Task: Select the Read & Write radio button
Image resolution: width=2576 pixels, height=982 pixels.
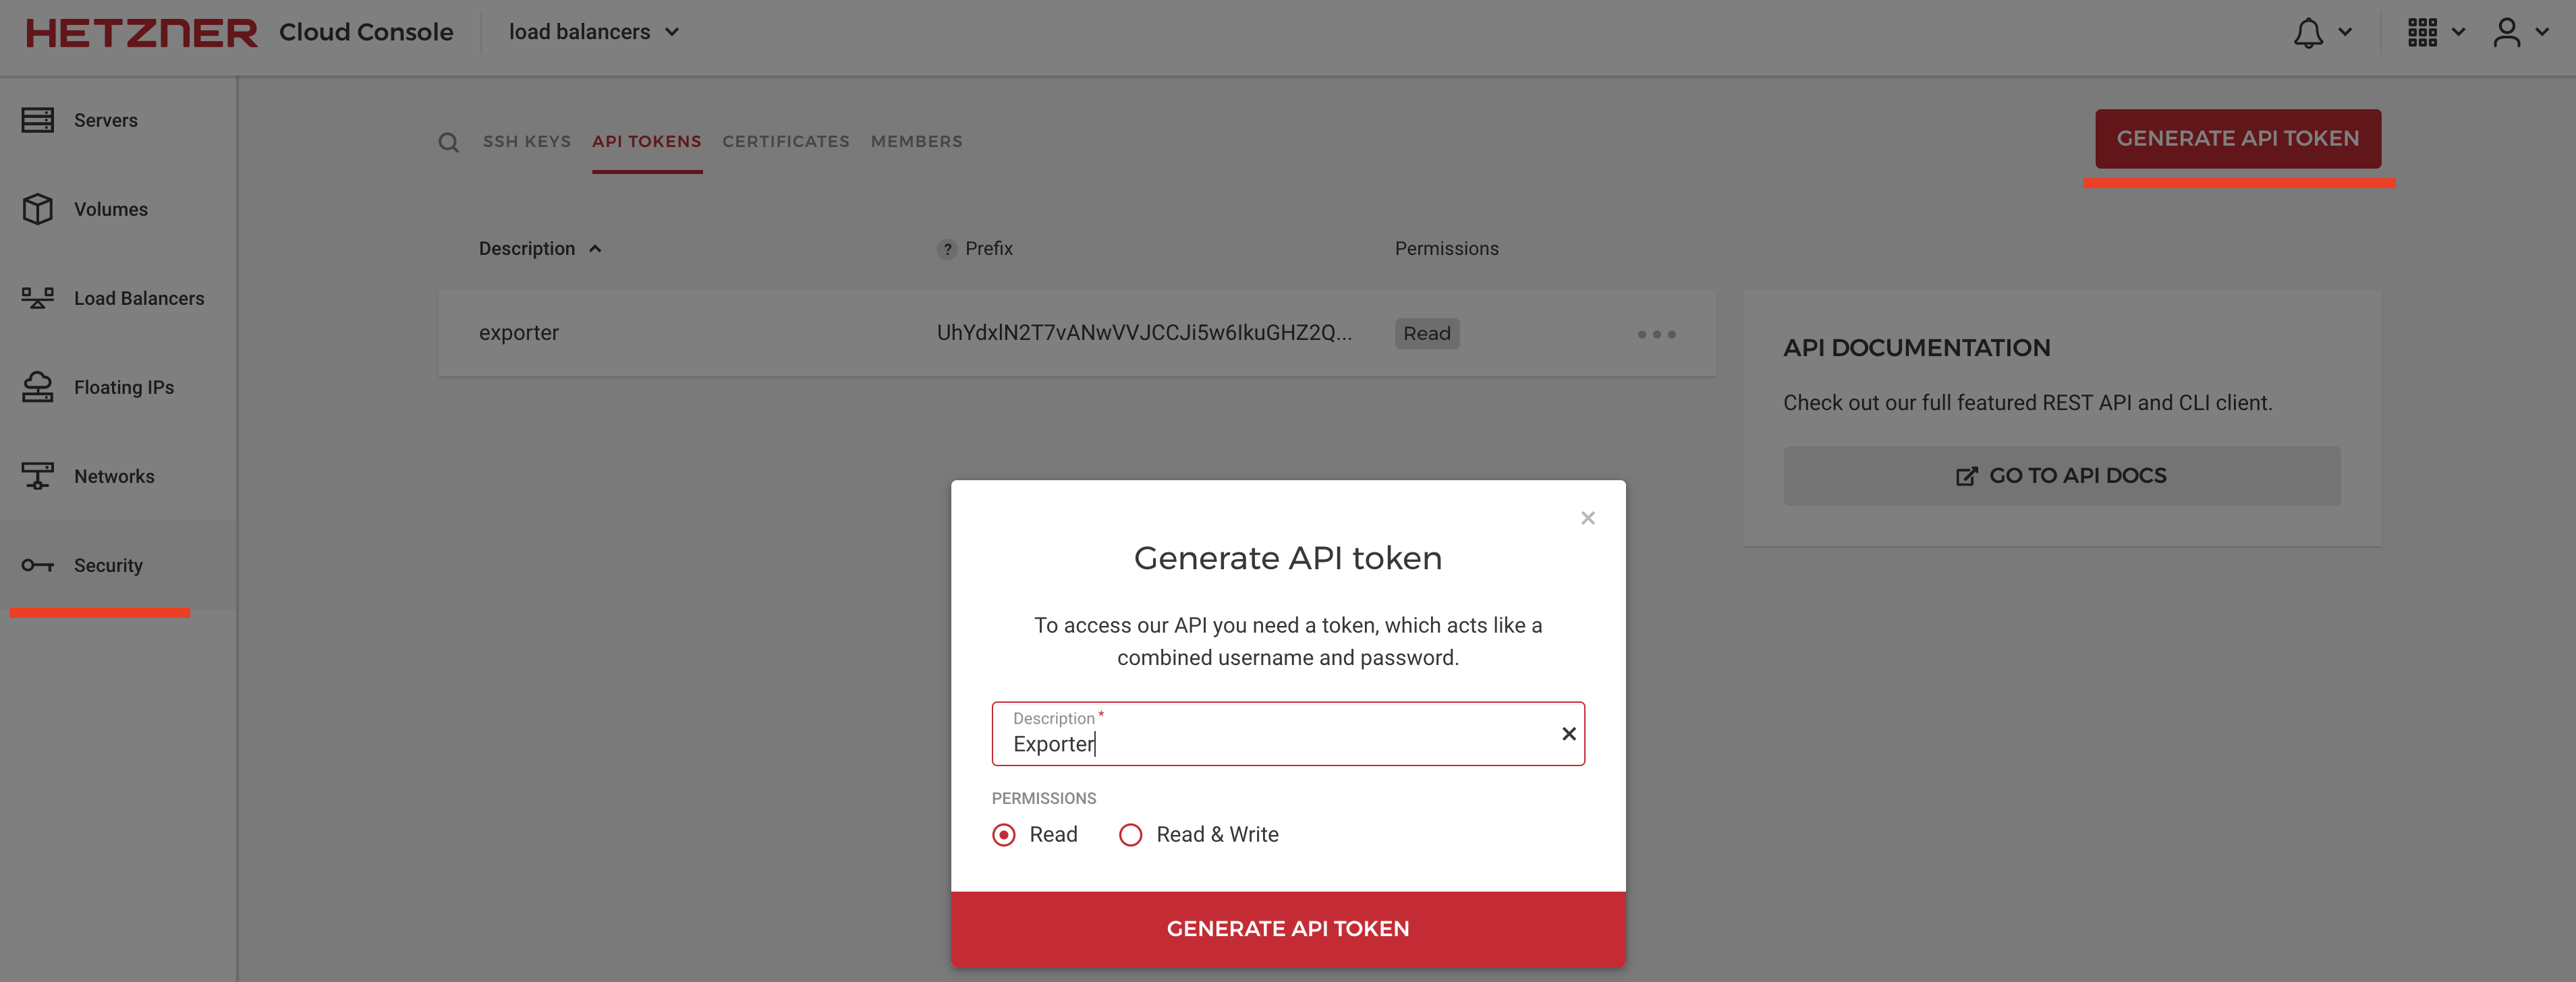Action: click(x=1130, y=834)
